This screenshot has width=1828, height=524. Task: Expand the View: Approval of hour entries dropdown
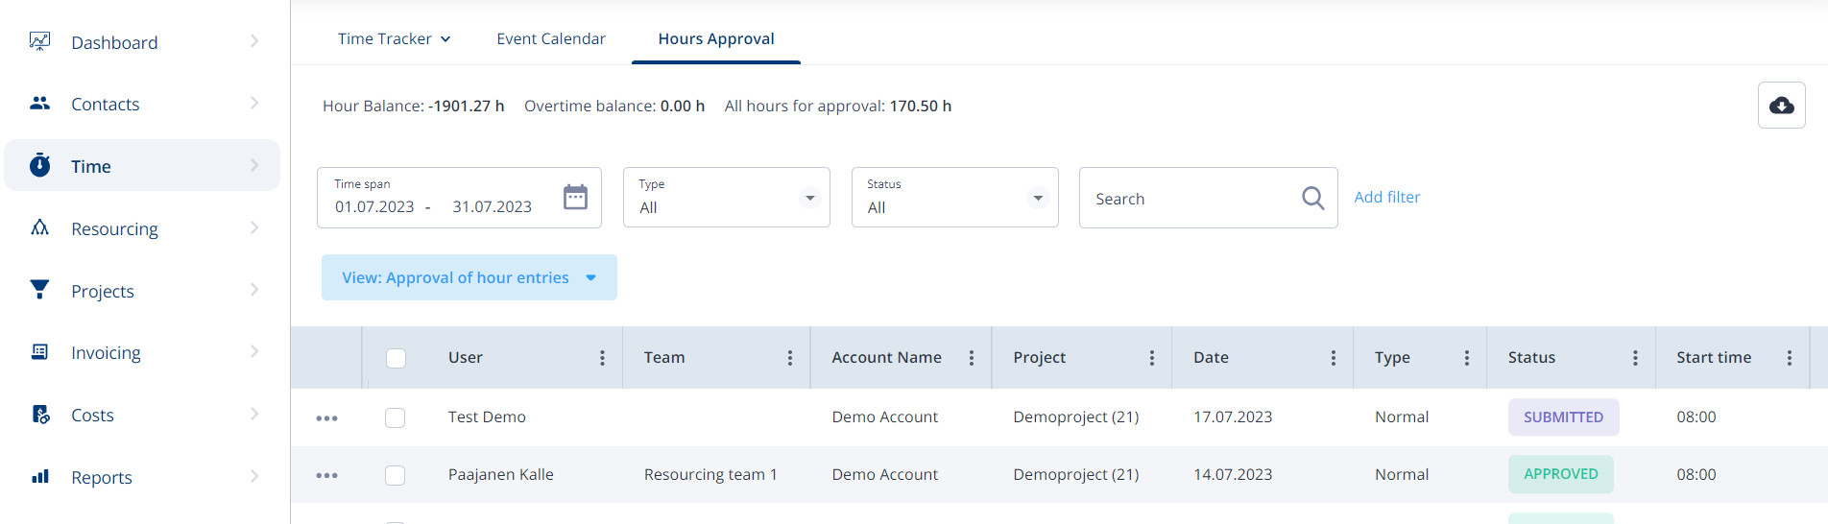[469, 277]
